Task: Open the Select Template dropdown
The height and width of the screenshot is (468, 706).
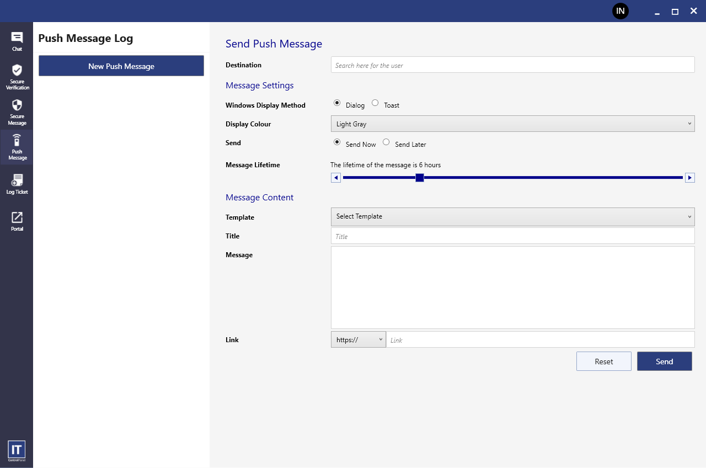Action: pyautogui.click(x=512, y=216)
